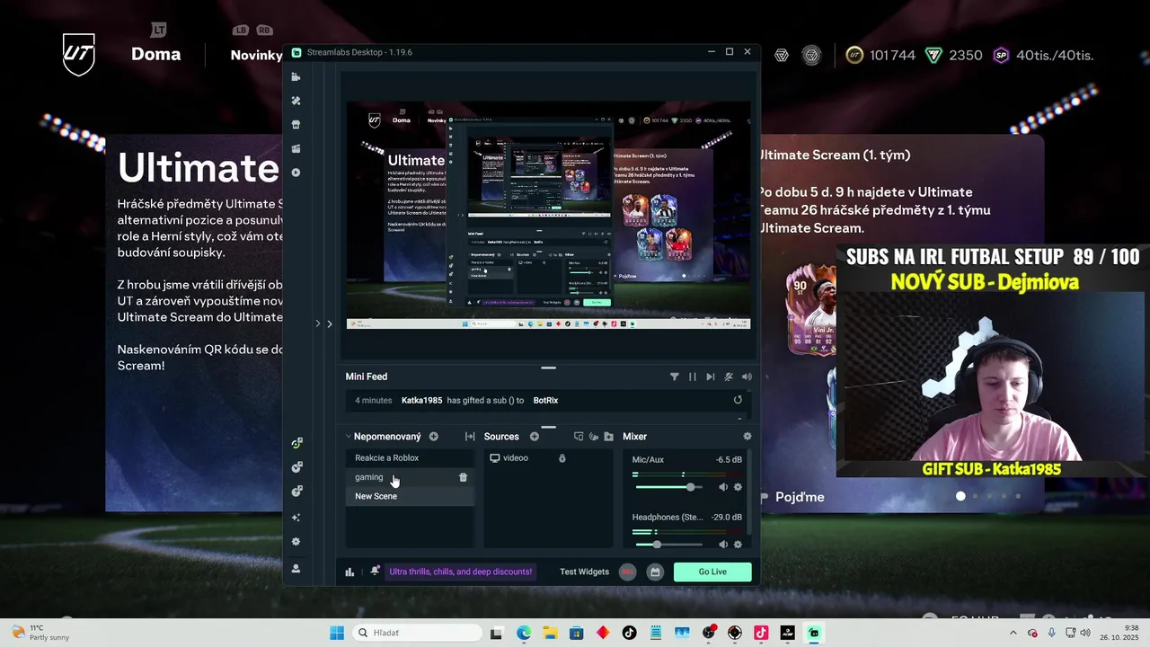Click the UT shield logo in the game

(x=78, y=54)
